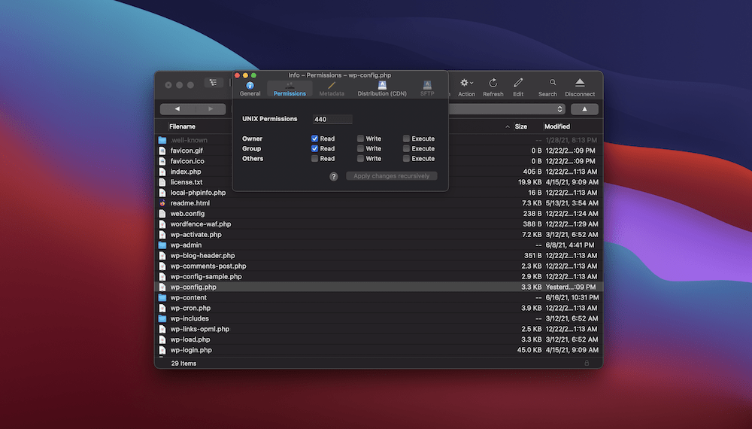
Task: Select the wp-content folder icon
Action: 162,297
